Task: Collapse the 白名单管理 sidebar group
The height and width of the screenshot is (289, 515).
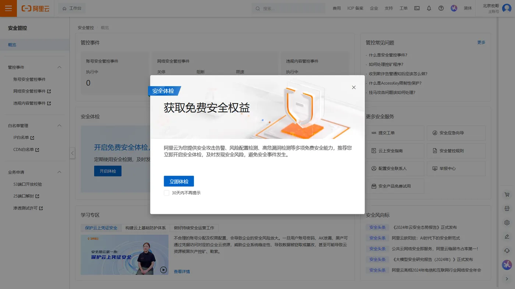Action: [x=60, y=125]
